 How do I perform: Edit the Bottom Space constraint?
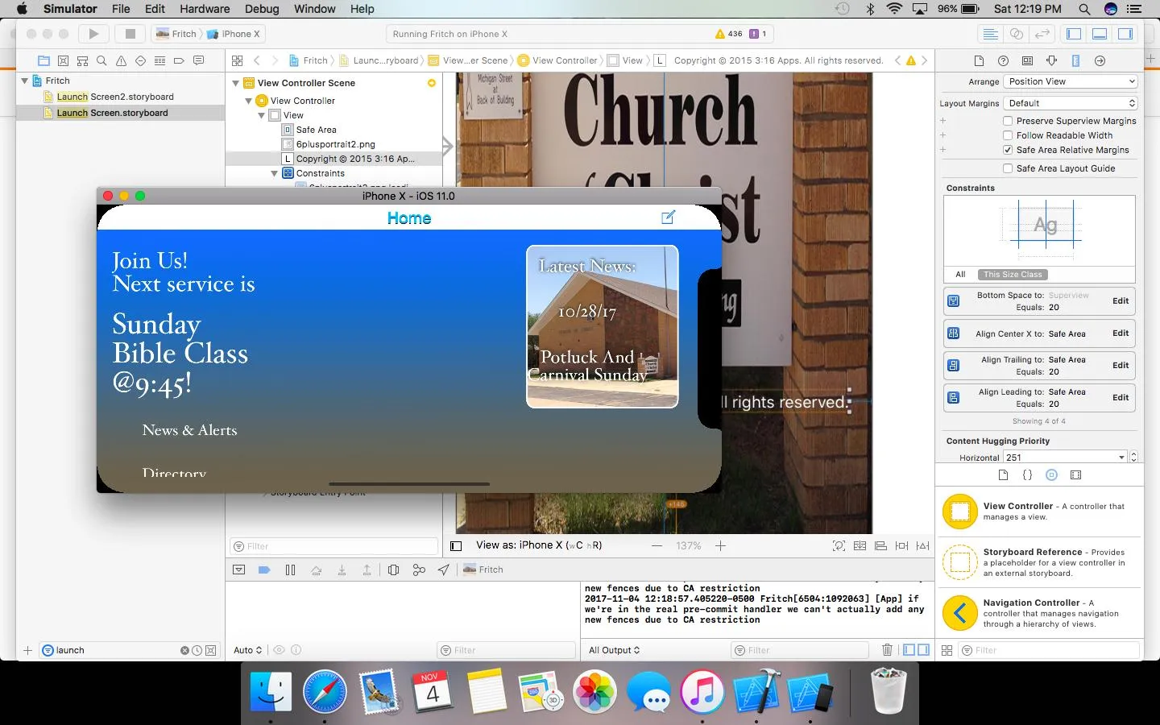(1121, 300)
